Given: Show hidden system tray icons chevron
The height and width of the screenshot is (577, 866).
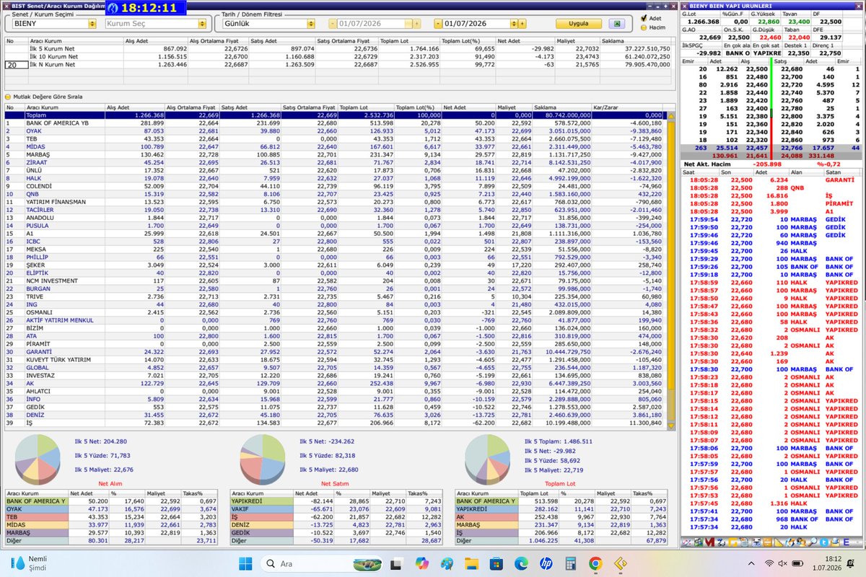Looking at the screenshot, I should [751, 563].
